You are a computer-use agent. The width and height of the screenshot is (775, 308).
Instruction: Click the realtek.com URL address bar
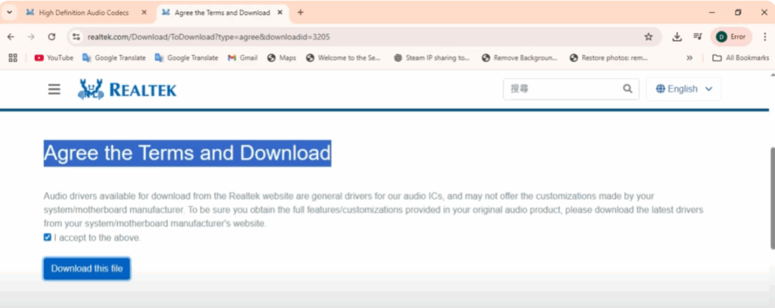click(x=363, y=36)
